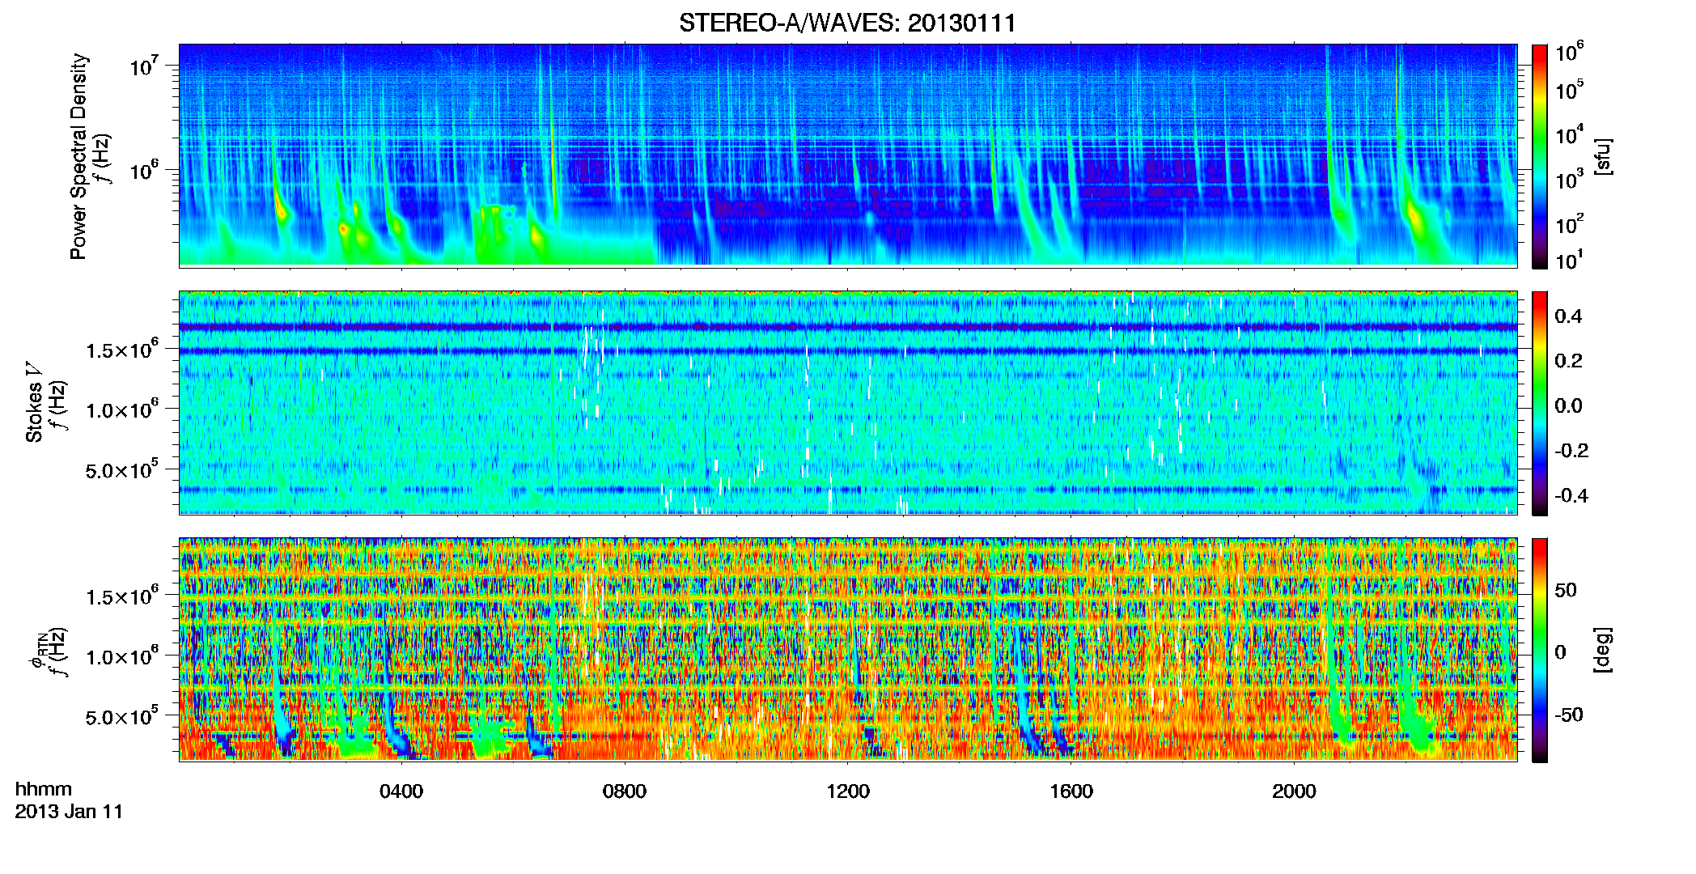This screenshot has width=1696, height=874.
Task: Click the 10^6 label on sfu colorbar
Action: point(1569,52)
